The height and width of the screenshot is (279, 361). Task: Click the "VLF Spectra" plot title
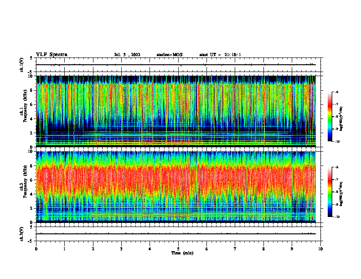tap(52, 55)
